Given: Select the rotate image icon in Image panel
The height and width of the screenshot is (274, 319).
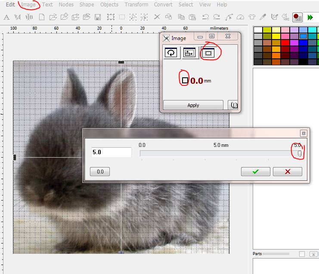Looking at the screenshot, I should coord(171,53).
